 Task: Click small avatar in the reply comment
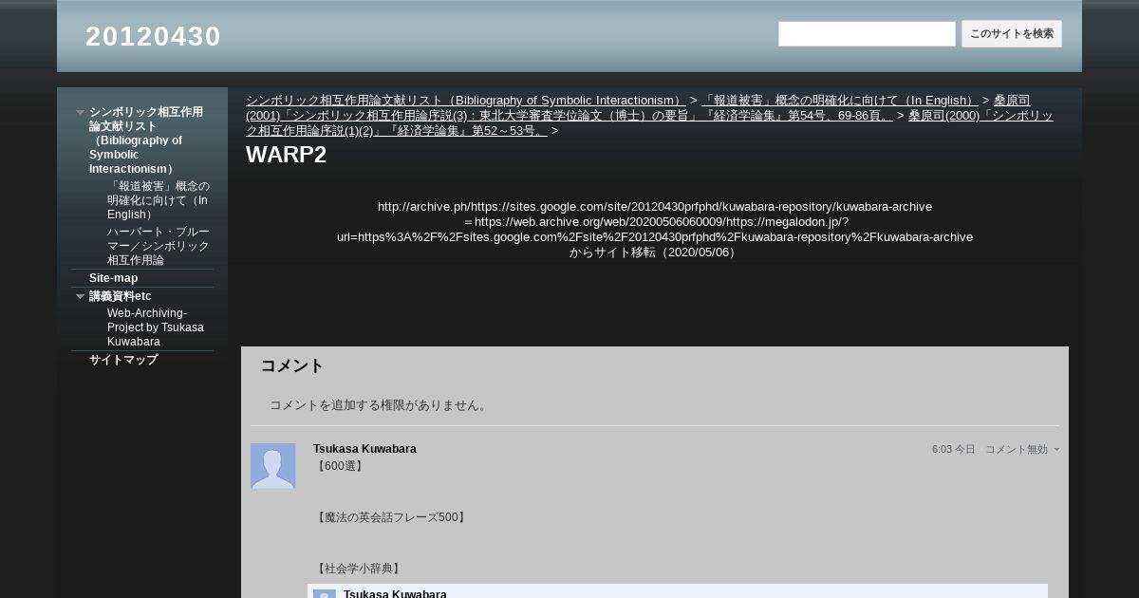coord(325,594)
